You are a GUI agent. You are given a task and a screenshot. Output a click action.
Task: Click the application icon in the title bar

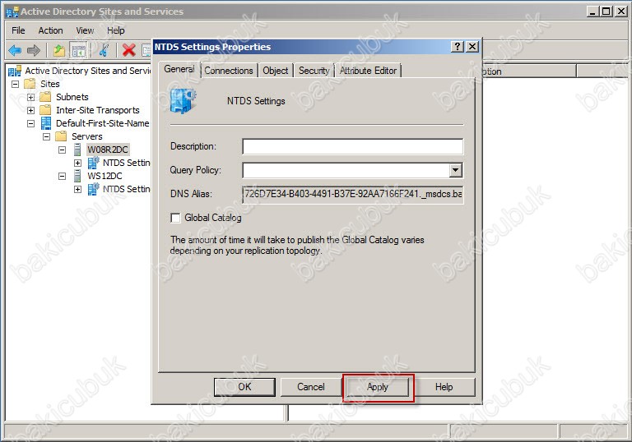[12, 12]
